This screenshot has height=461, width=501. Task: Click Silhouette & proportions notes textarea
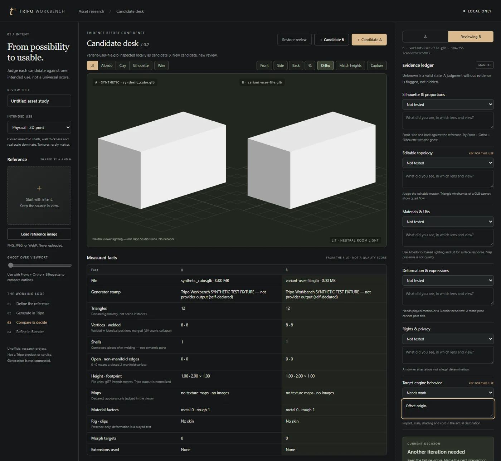point(448,121)
